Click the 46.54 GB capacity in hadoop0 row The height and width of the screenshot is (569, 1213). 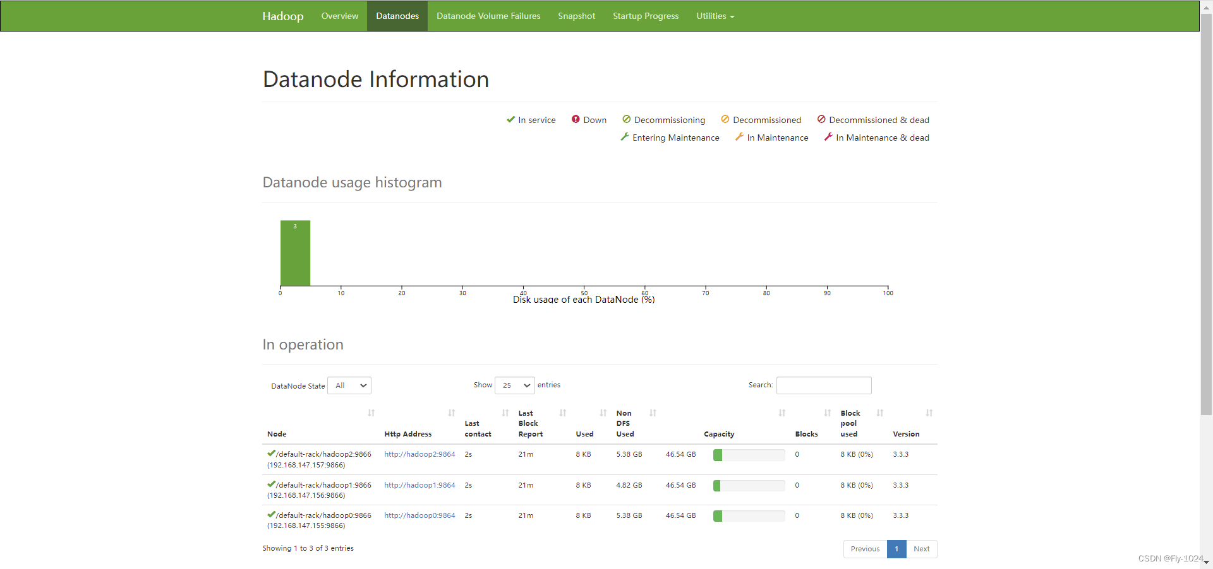point(681,515)
